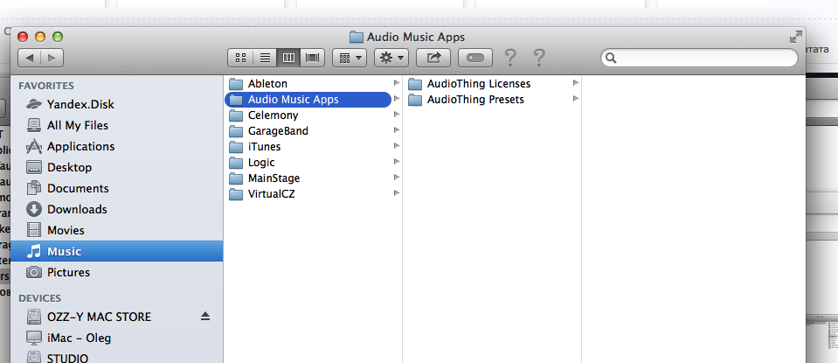The image size is (838, 363).
Task: Open All My Files in the sidebar
Action: click(x=116, y=125)
